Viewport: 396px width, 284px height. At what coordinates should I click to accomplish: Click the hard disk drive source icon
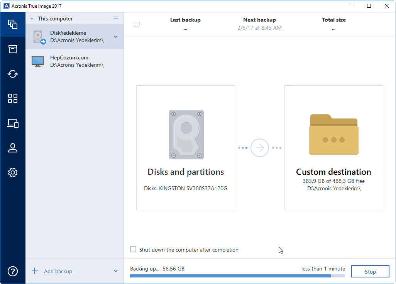[x=186, y=135]
